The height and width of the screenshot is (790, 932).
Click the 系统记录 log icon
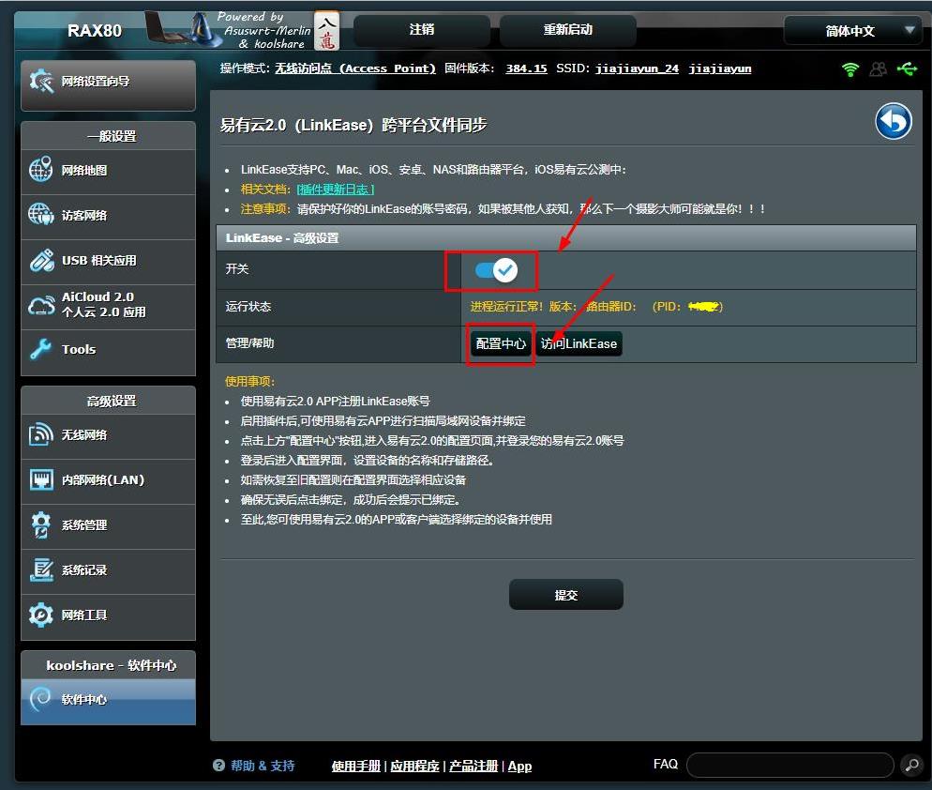(41, 570)
